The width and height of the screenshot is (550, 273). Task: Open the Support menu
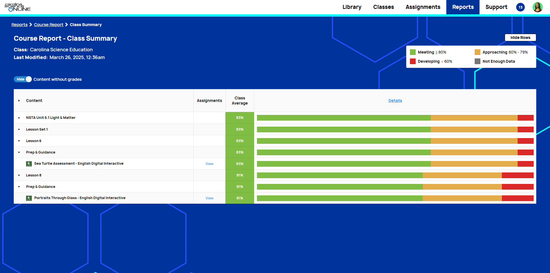pyautogui.click(x=496, y=7)
